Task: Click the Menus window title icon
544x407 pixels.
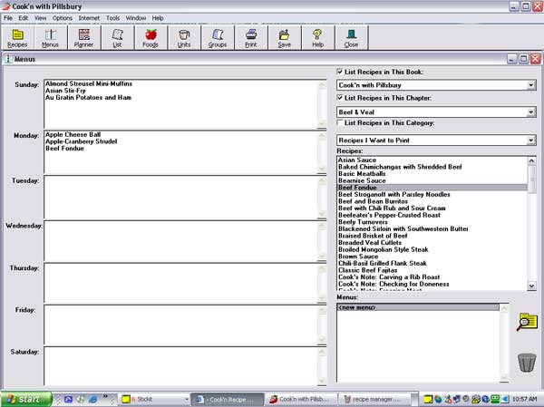Action: coord(7,59)
